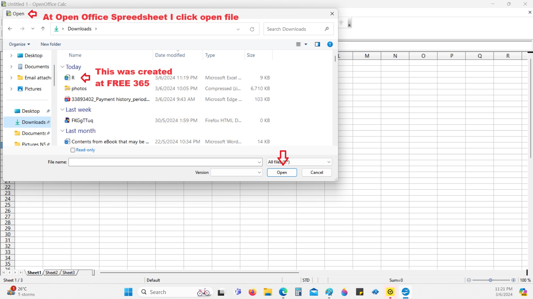The image size is (533, 299).
Task: Click the Cancel button
Action: click(317, 173)
